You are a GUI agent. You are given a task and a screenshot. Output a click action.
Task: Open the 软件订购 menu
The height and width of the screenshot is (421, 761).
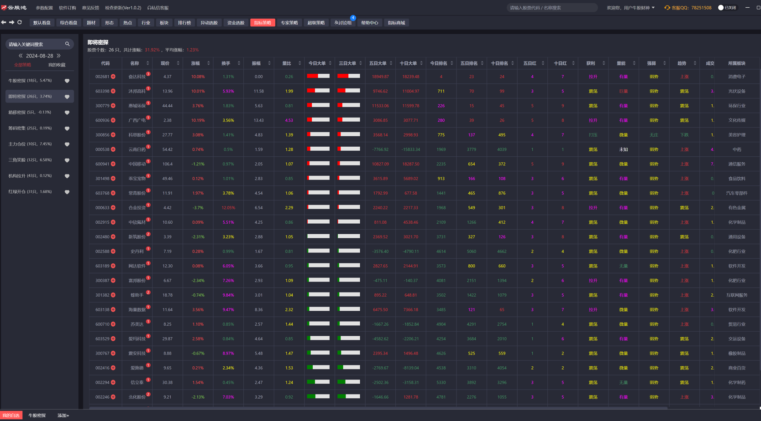coord(68,8)
